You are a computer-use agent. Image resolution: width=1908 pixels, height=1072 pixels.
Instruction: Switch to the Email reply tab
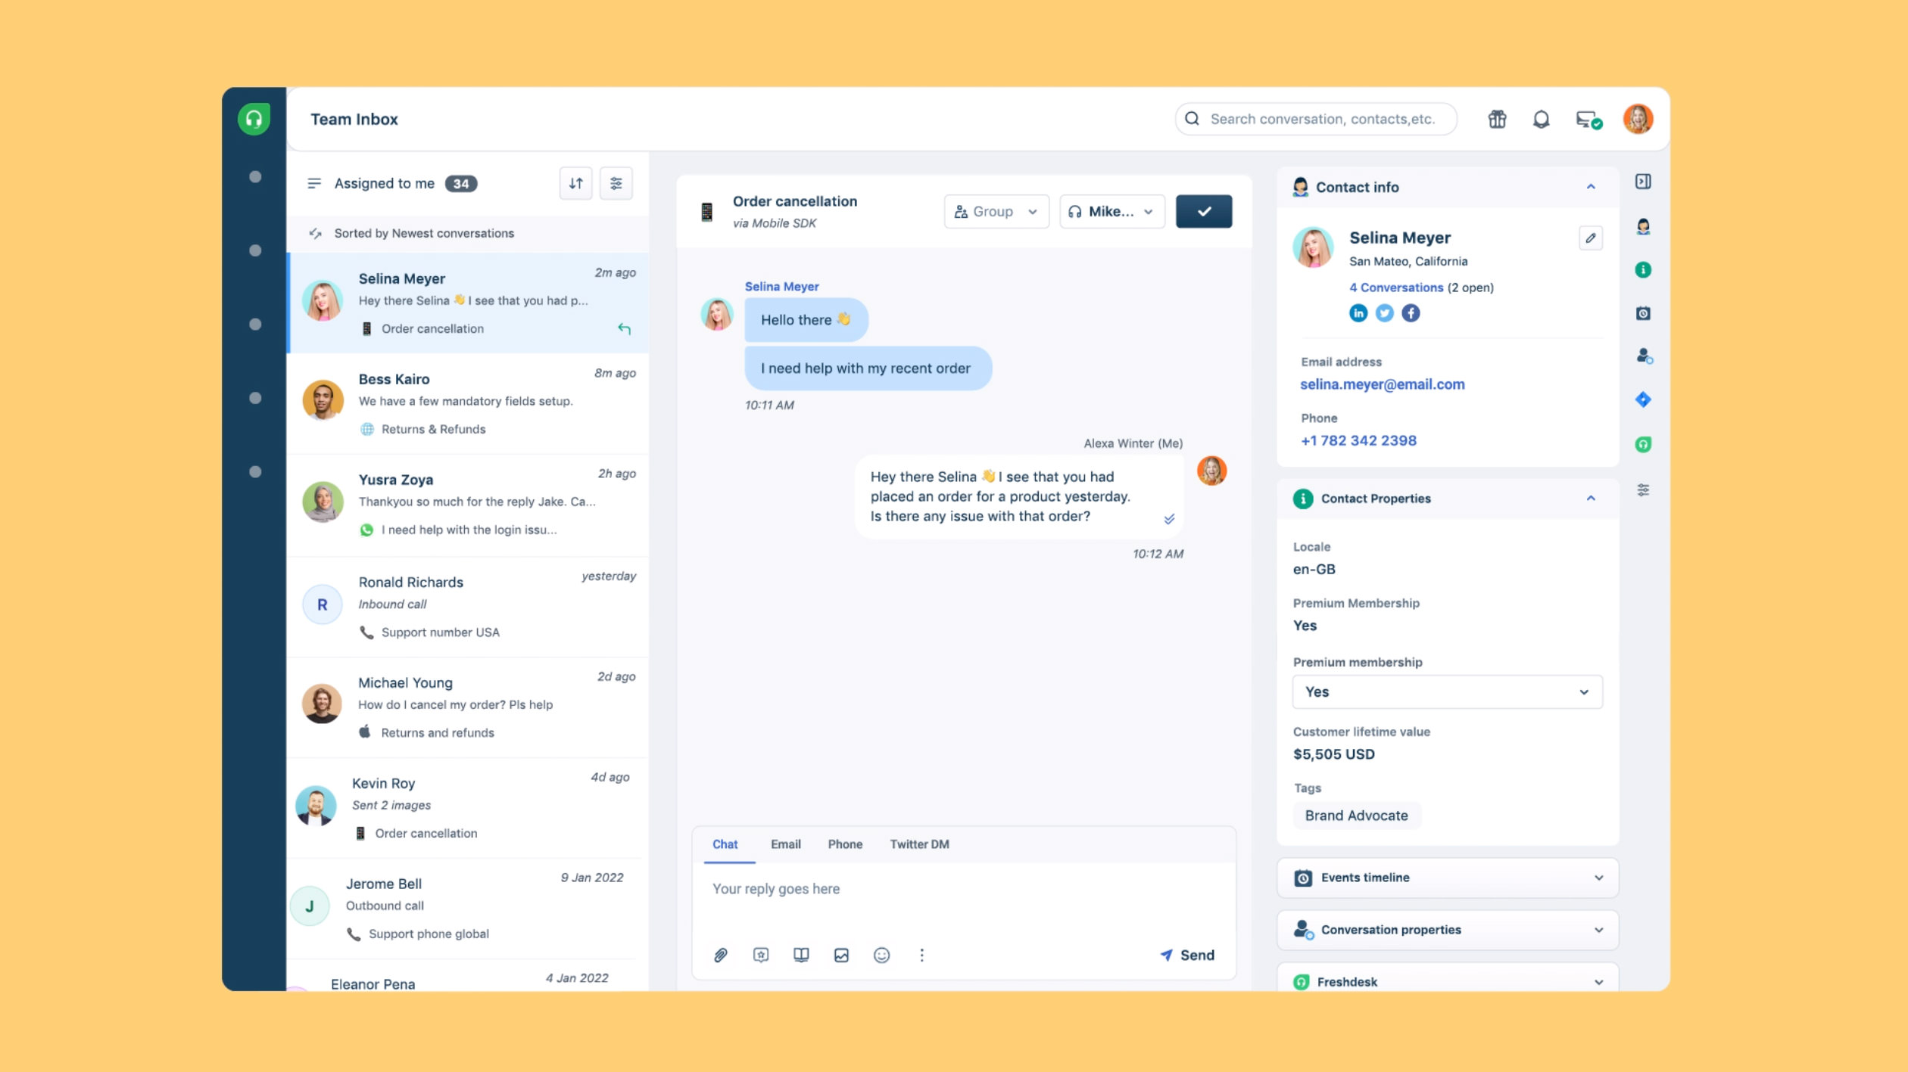[785, 844]
